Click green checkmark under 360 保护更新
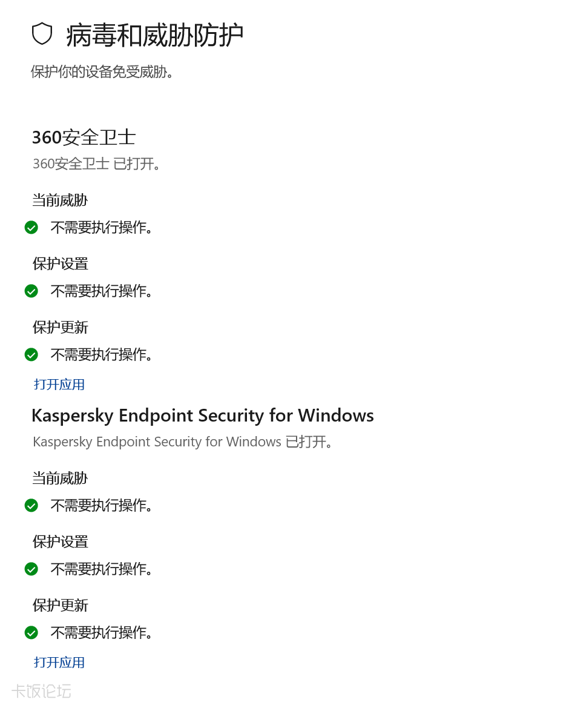The width and height of the screenshot is (572, 705). 31,355
